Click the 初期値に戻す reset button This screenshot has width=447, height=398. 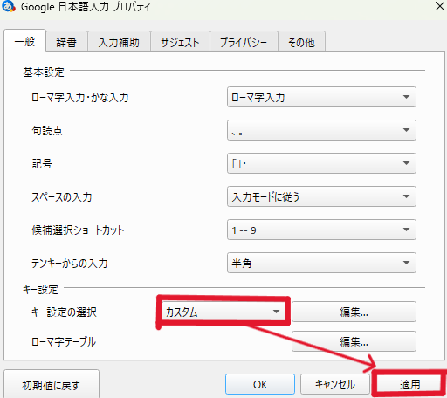pos(52,385)
